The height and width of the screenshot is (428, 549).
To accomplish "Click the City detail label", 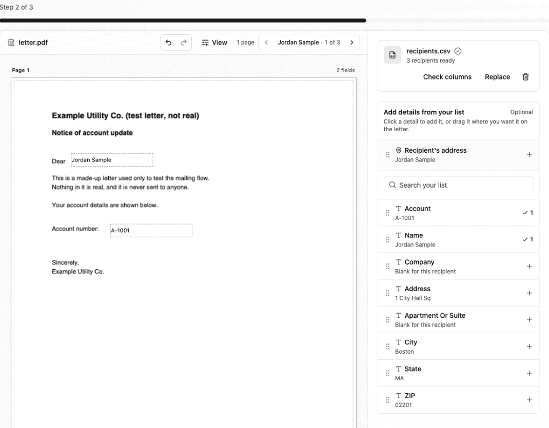I will (x=410, y=342).
